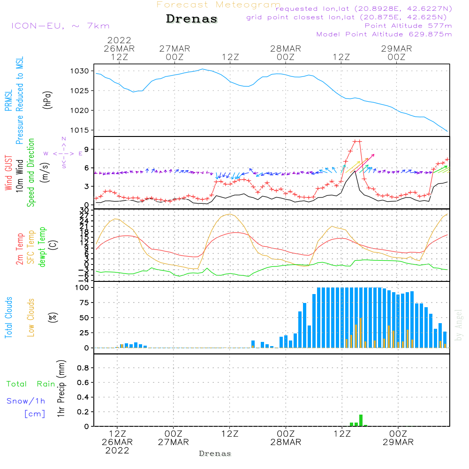
Task: Click the red 'Wind GUST' label
Action: click(x=8, y=173)
